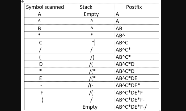Click scanned symbol cell containing 'B'

47,28
